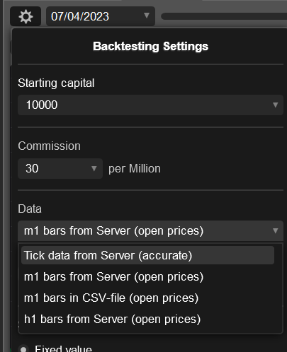Screen dimensions: 287x352
Task: Choose m1 bars from Server in the open list
Action: pos(147,276)
